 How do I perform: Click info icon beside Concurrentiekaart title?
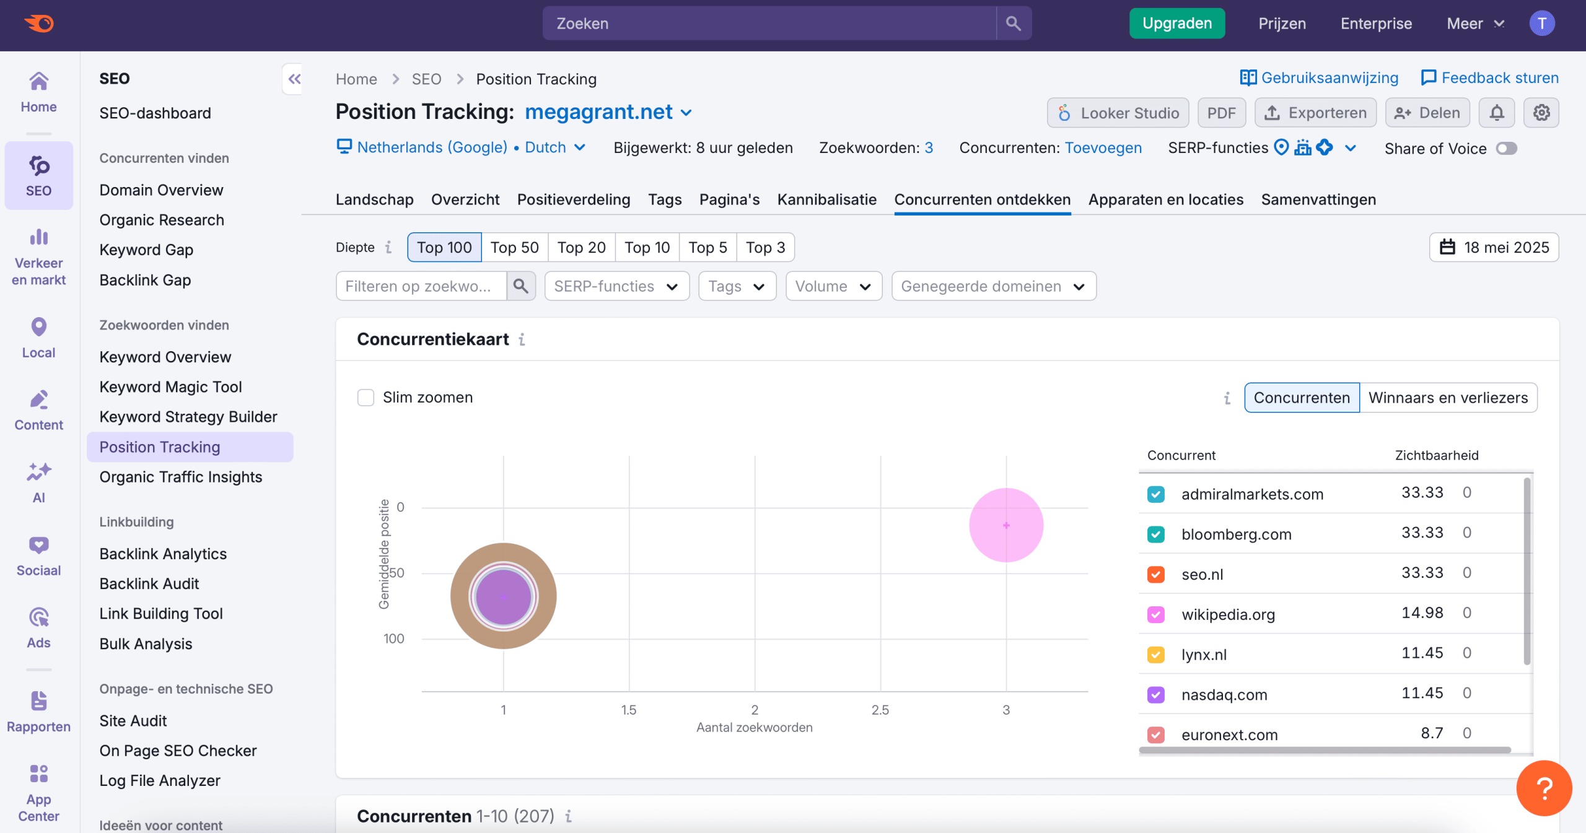522,339
